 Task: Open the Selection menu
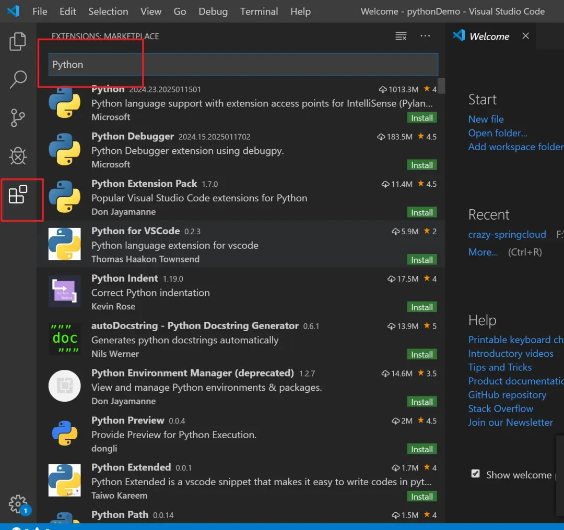(x=108, y=11)
